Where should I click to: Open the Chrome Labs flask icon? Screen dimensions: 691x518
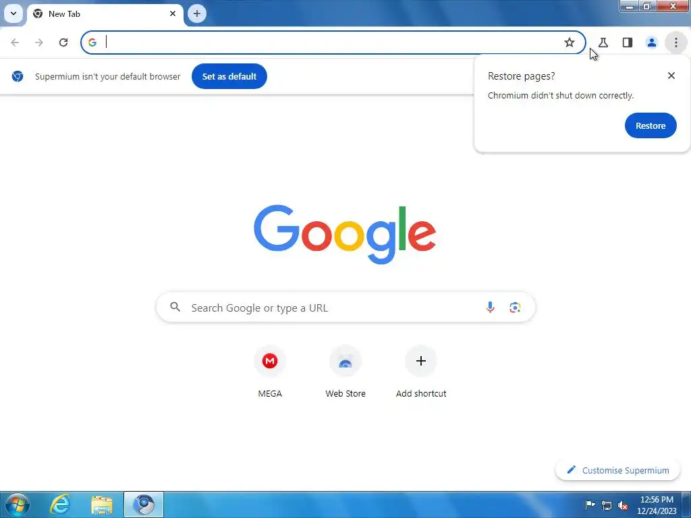tap(603, 42)
